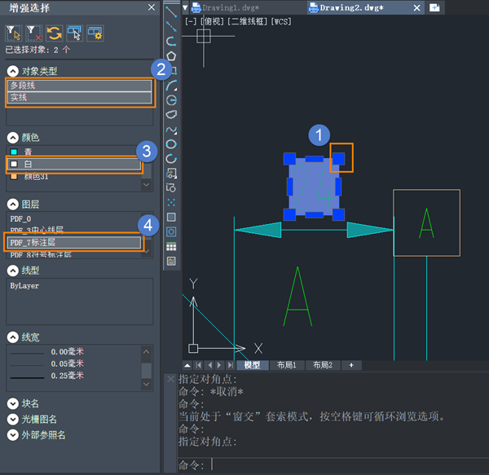Select the bottom toolbar text insert icon
Screen dimensions: 489x475
pos(171,262)
